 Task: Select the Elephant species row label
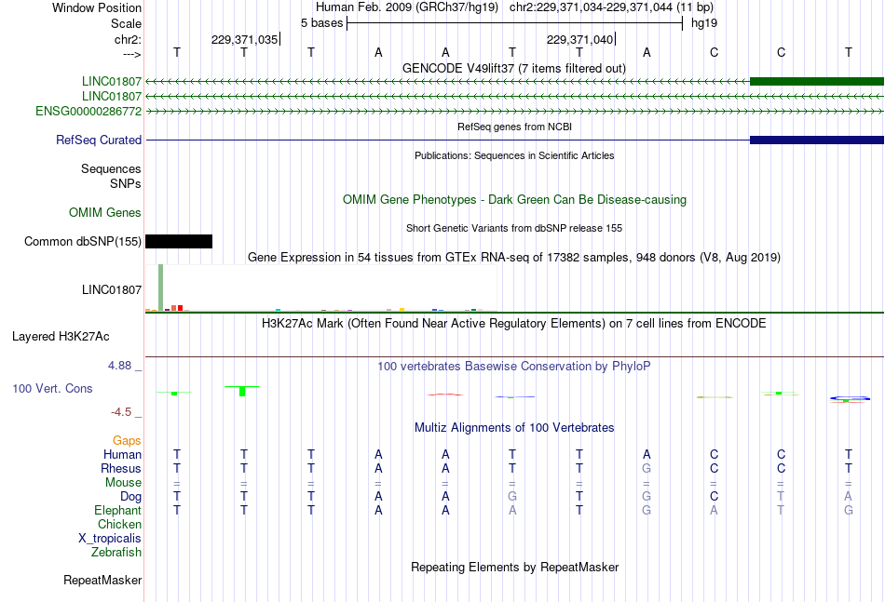pos(118,510)
